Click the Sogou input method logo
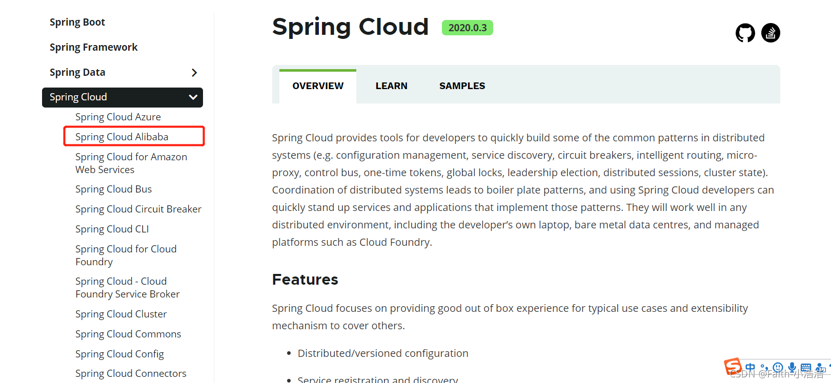 point(733,367)
